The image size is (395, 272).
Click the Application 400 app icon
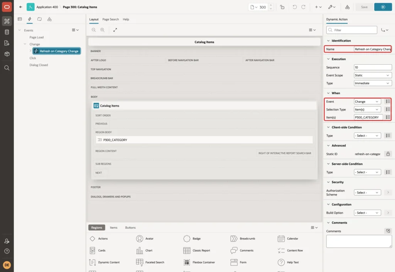(30, 7)
